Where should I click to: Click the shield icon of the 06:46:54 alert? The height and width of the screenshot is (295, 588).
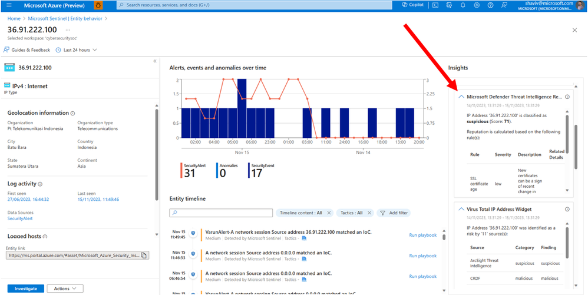pos(193,274)
